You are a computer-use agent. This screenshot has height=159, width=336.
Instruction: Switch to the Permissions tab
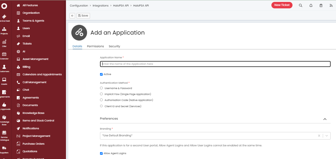pos(95,46)
